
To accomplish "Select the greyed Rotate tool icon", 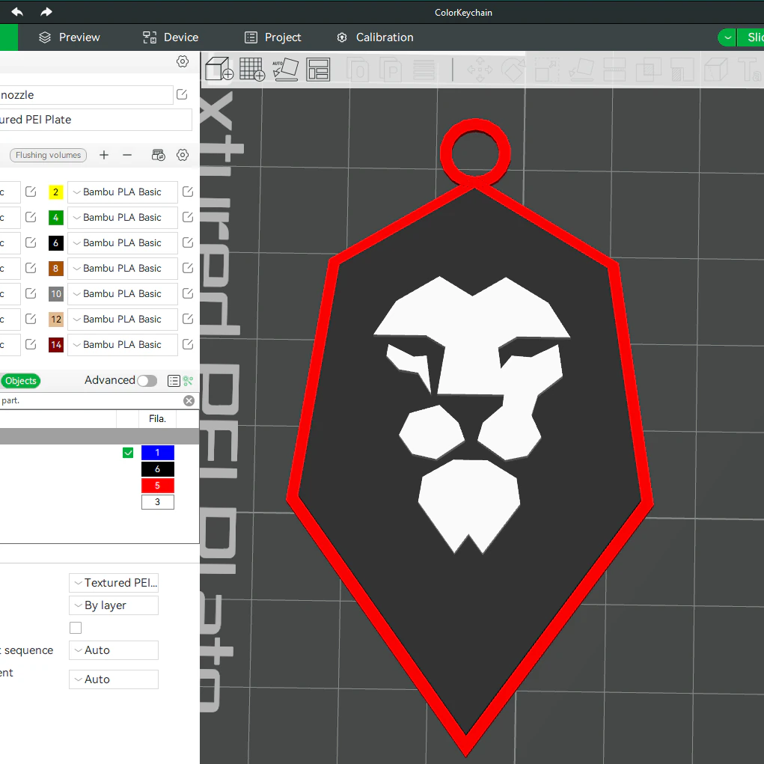I will coord(513,69).
